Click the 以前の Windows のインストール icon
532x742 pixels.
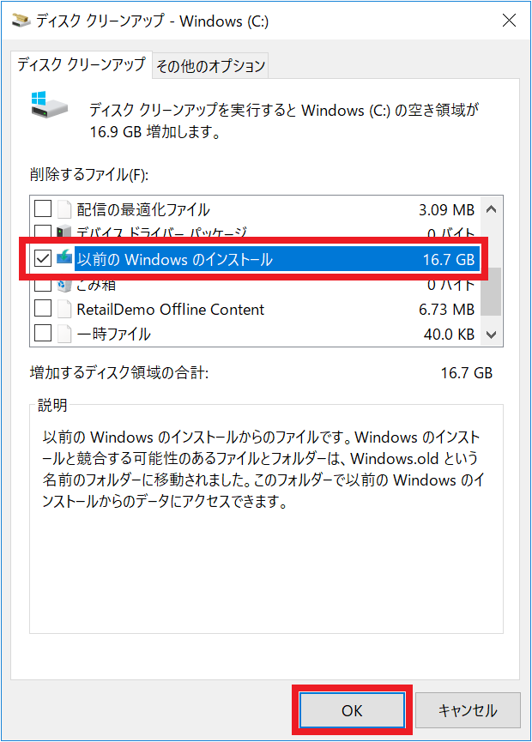(x=65, y=258)
